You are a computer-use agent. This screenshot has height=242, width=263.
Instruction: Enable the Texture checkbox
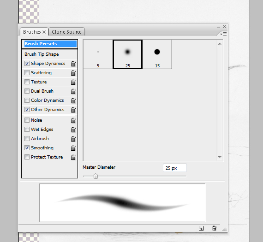click(x=27, y=82)
